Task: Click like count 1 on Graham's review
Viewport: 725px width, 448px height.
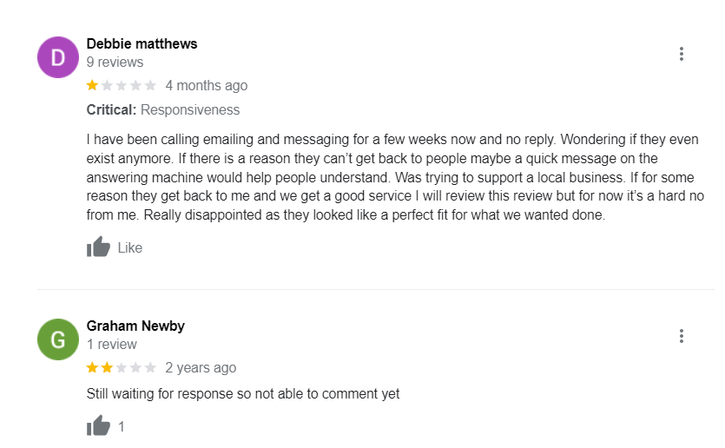Action: (x=122, y=427)
